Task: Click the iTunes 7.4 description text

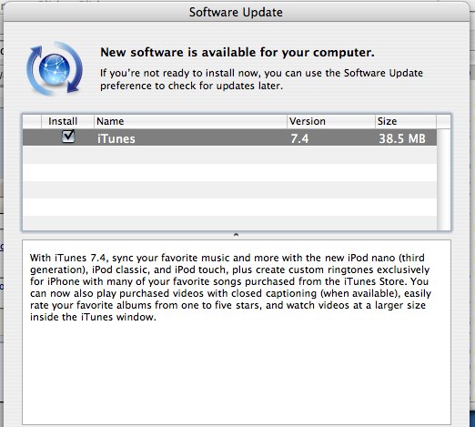Action: (x=230, y=287)
